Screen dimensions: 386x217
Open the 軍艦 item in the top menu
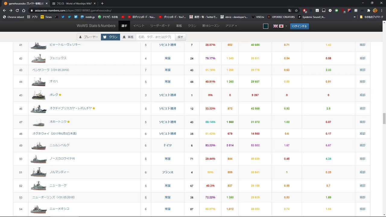[179, 26]
